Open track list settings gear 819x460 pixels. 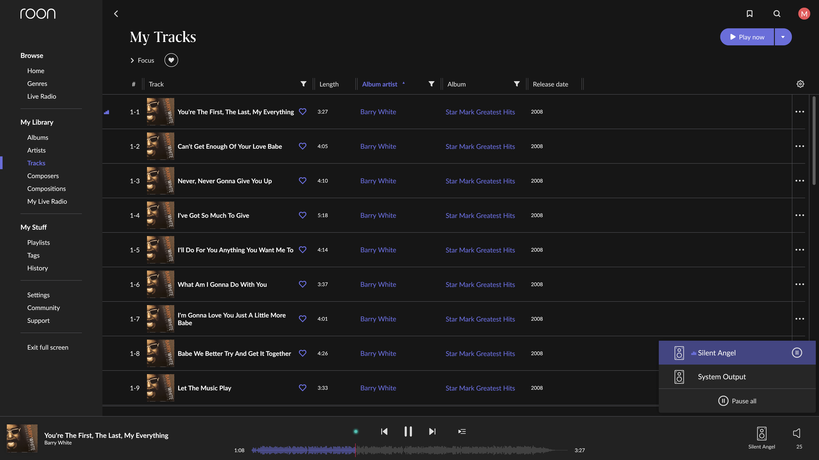[x=800, y=84]
